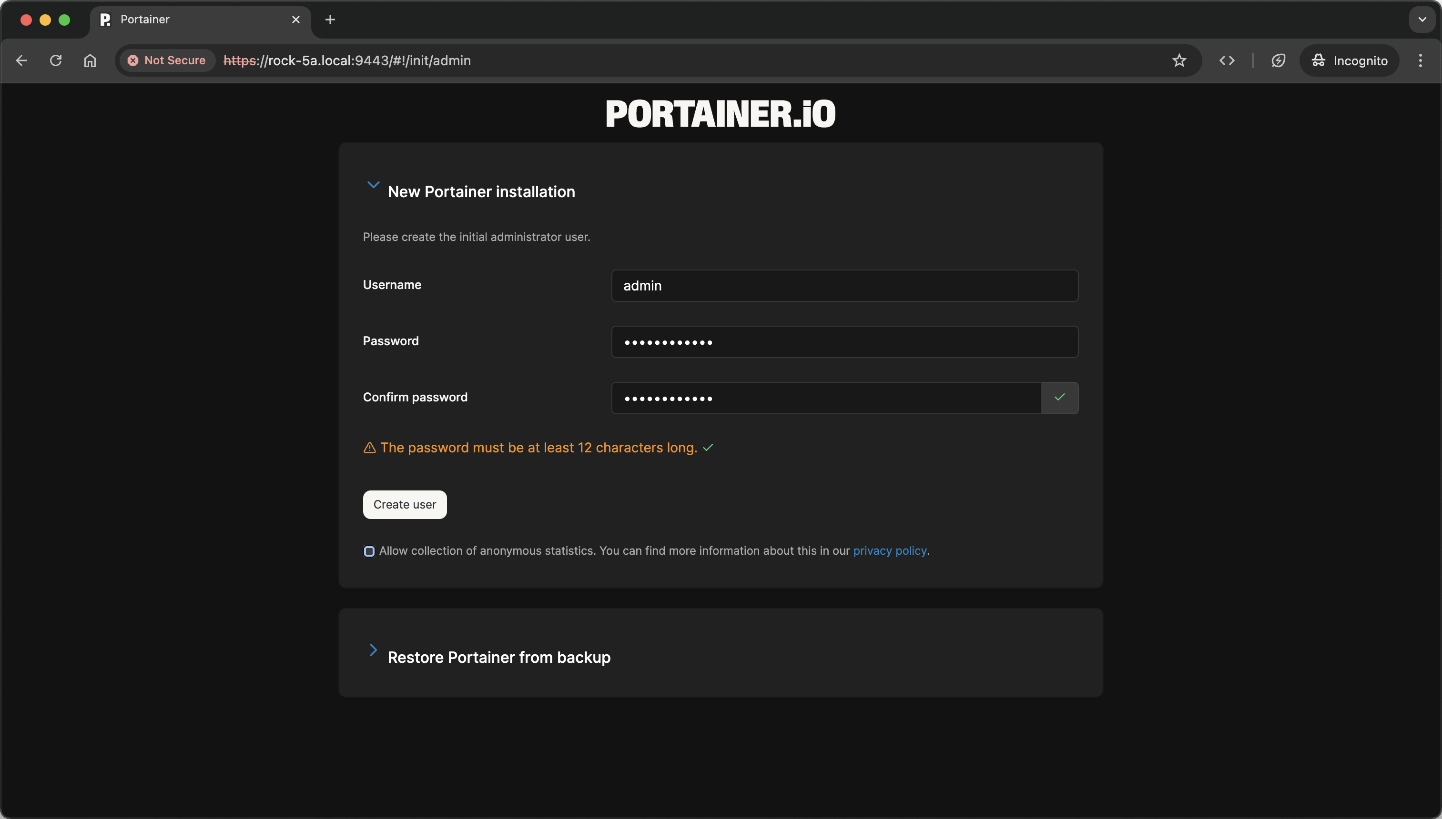1442x819 pixels.
Task: Open the privacy policy link
Action: point(889,551)
